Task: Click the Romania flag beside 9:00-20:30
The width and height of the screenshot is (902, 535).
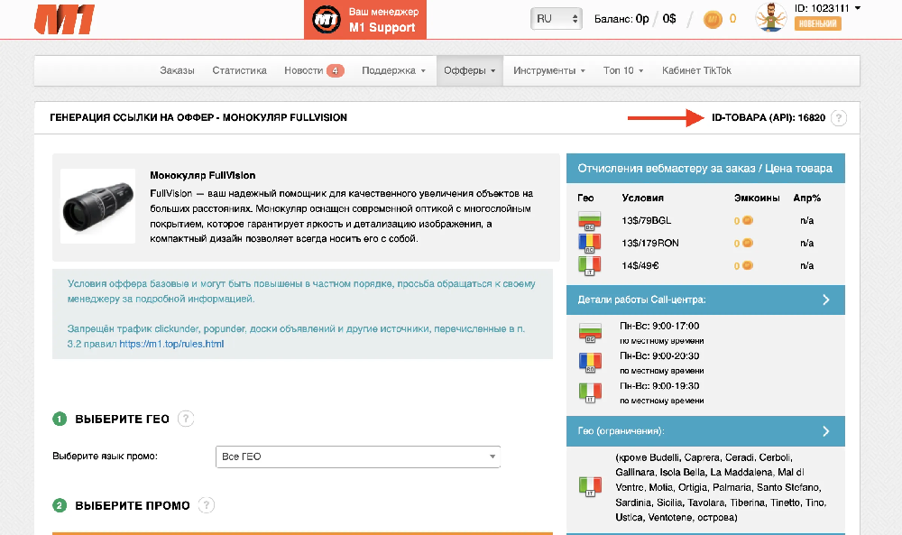Action: pyautogui.click(x=590, y=363)
